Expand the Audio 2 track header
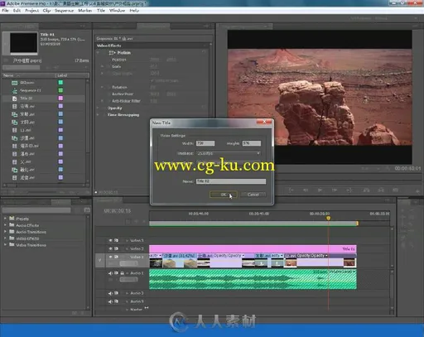The height and width of the screenshot is (337, 424). click(x=127, y=293)
